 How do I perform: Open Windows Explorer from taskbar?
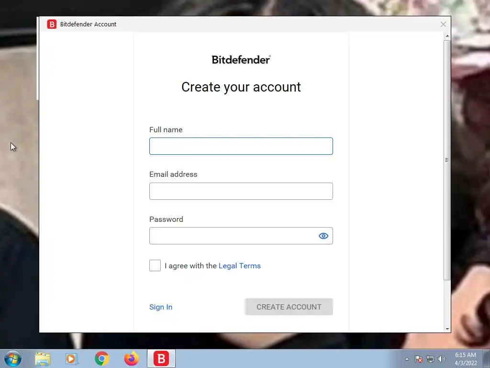point(43,359)
